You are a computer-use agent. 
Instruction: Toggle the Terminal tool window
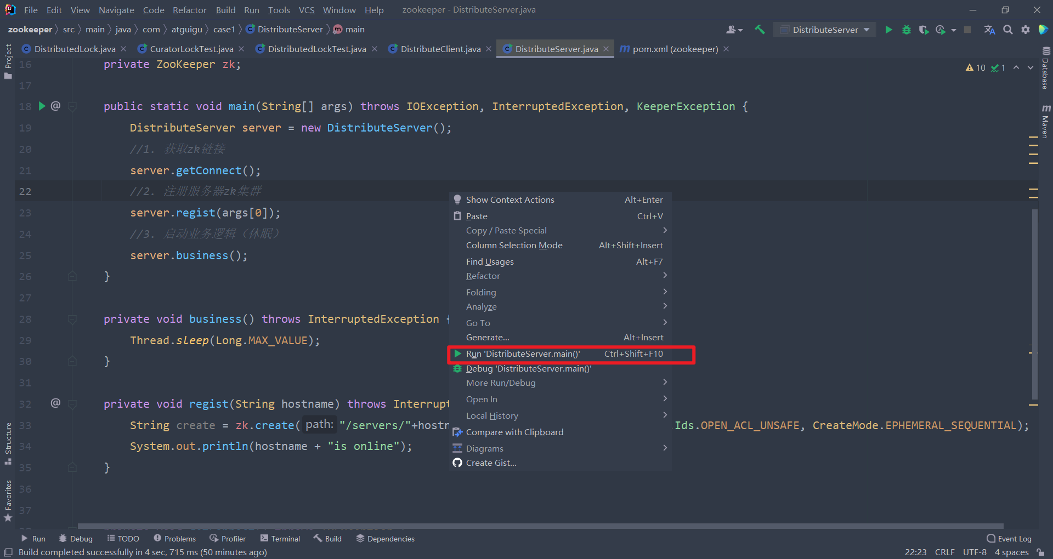click(x=280, y=539)
